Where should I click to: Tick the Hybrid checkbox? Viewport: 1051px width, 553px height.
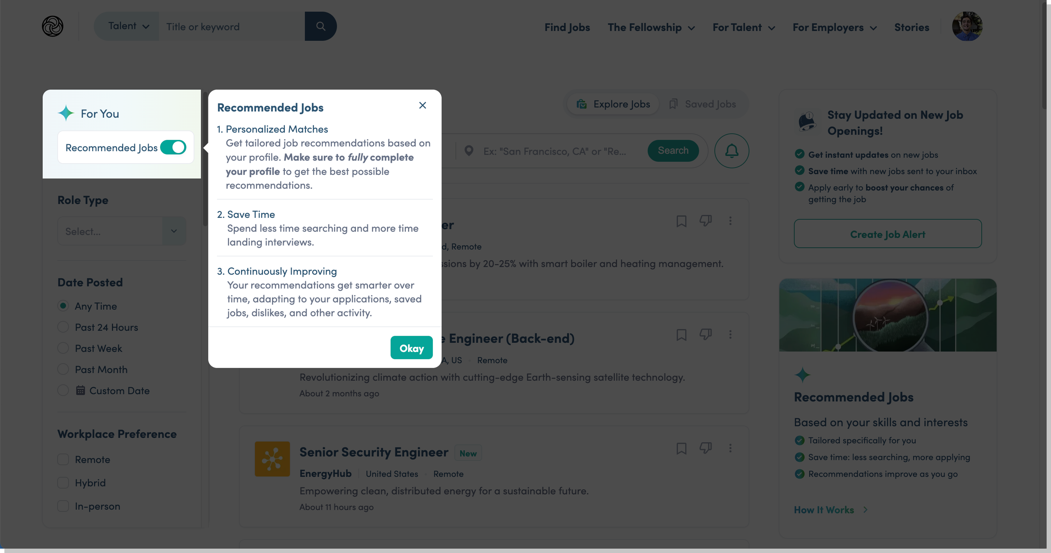coord(63,483)
